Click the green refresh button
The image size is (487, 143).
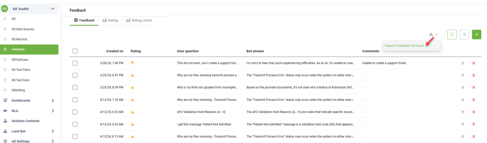[452, 34]
